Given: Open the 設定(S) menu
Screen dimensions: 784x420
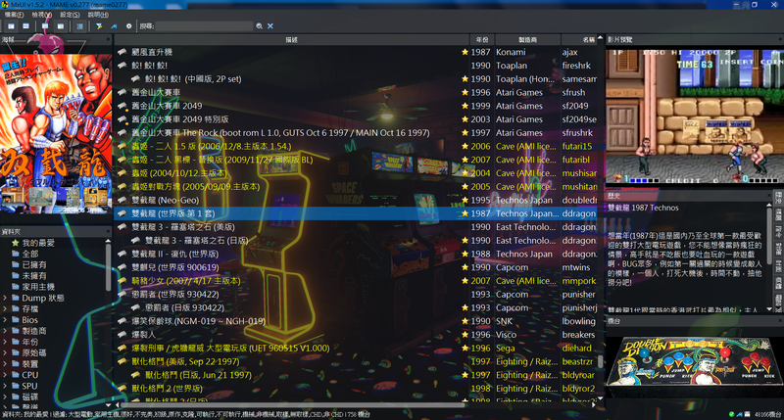Looking at the screenshot, I should 70,15.
